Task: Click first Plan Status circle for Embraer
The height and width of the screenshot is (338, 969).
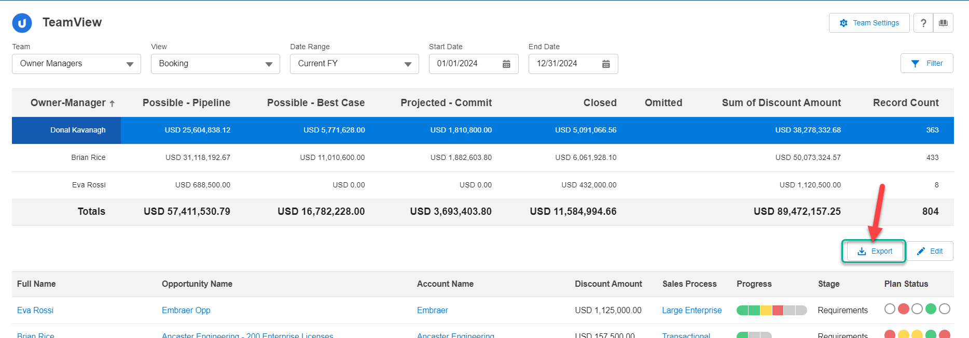Action: click(x=890, y=309)
